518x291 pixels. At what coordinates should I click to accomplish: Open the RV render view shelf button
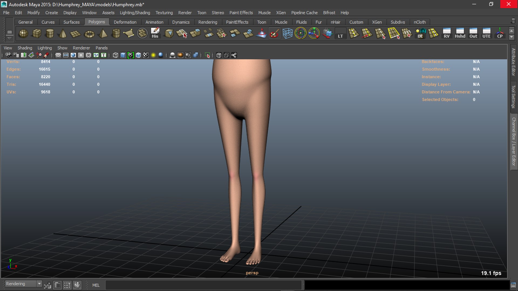447,33
